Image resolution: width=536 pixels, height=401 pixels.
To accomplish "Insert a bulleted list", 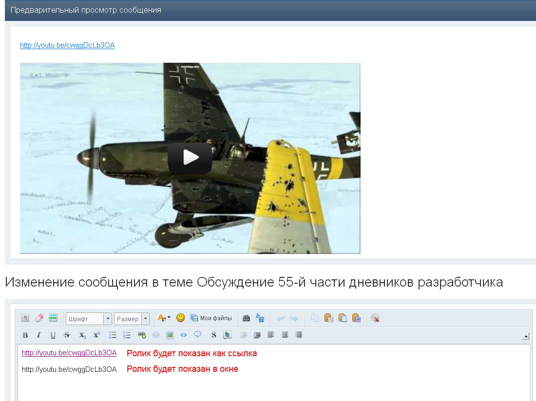I will click(x=113, y=335).
